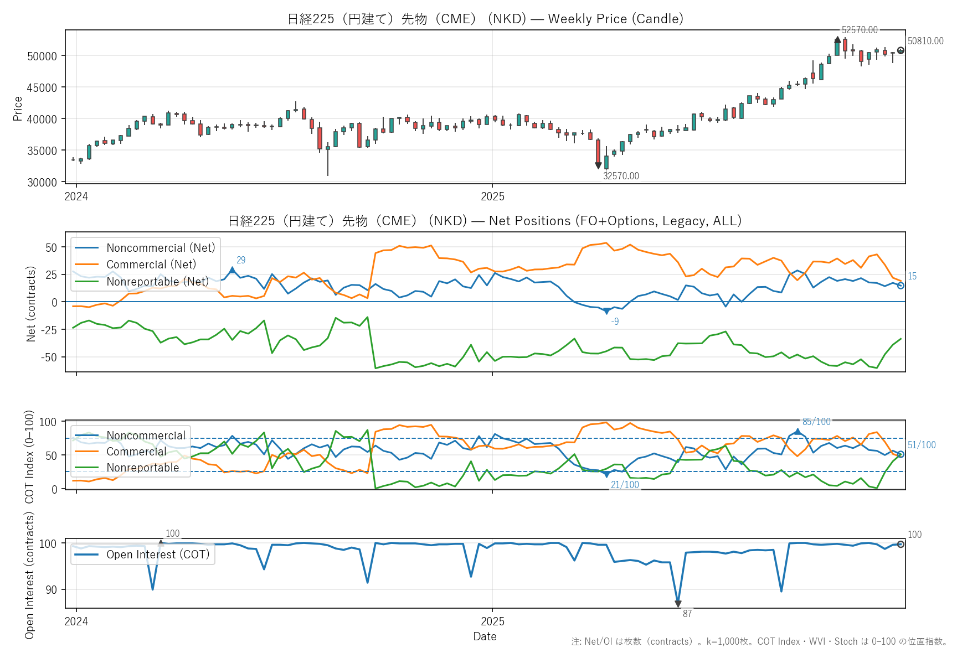Click the Commercial (Net) orange legend line
The image size is (957, 653).
pyautogui.click(x=87, y=265)
